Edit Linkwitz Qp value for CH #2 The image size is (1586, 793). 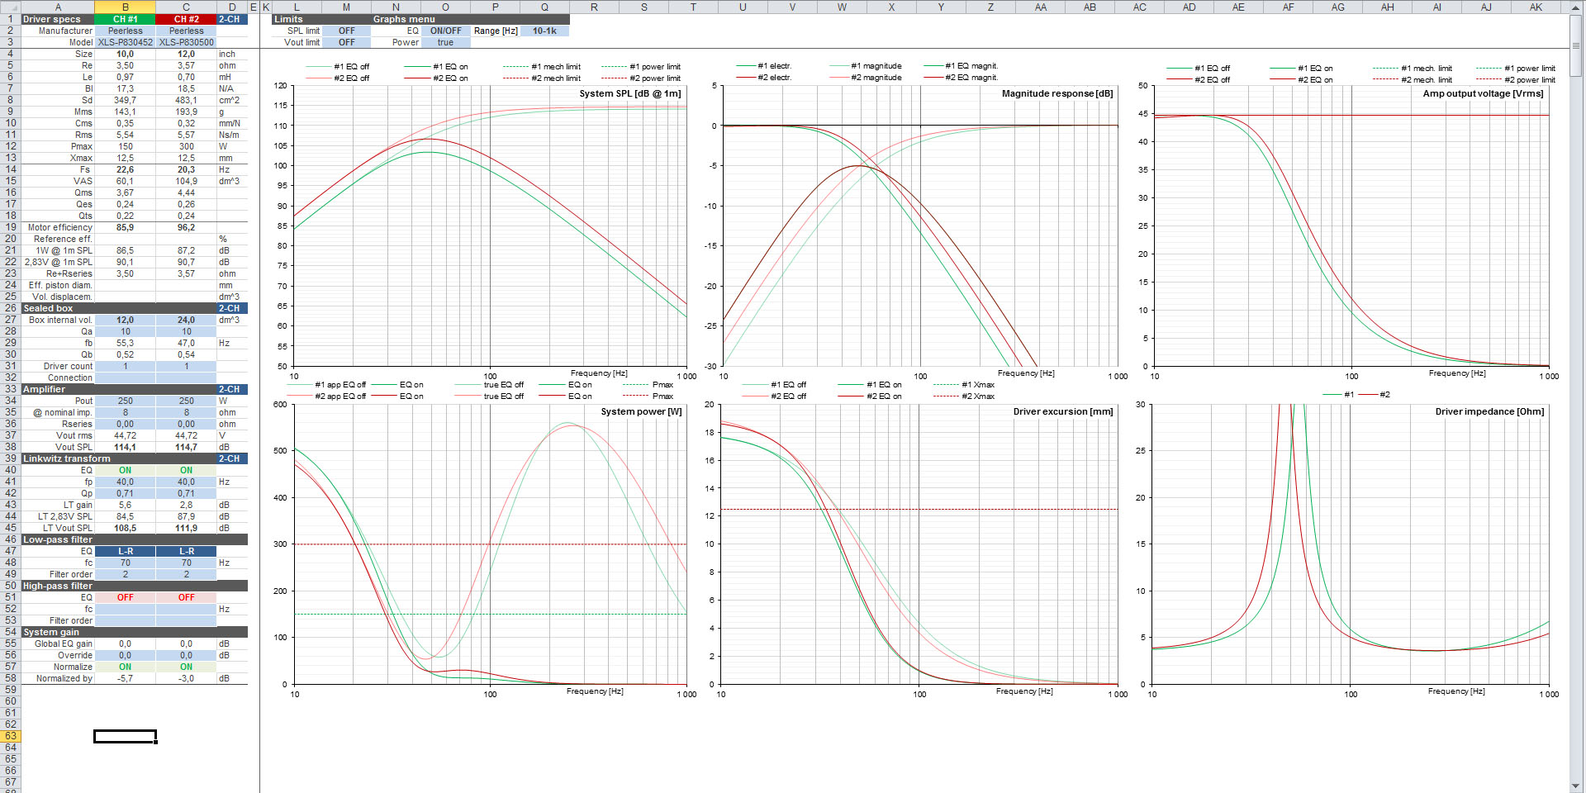(x=186, y=493)
